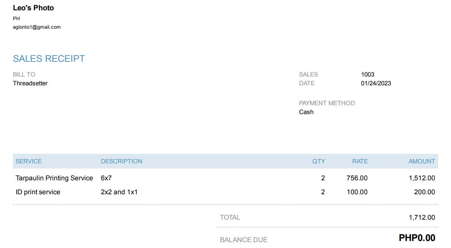Click the AMOUNT column header
Image resolution: width=451 pixels, height=248 pixels.
421,161
